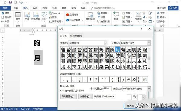Click the 快捷键(K) shortcut key button

(85, 96)
